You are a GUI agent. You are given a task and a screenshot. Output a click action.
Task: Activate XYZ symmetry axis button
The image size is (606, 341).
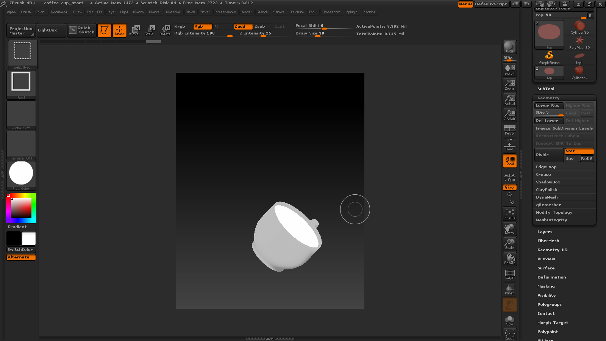tap(509, 187)
